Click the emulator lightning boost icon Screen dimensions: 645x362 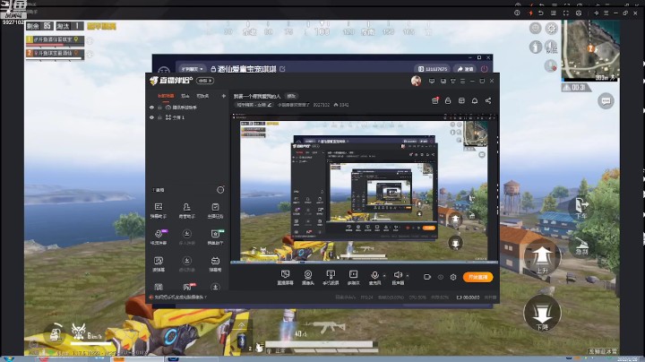point(530,13)
